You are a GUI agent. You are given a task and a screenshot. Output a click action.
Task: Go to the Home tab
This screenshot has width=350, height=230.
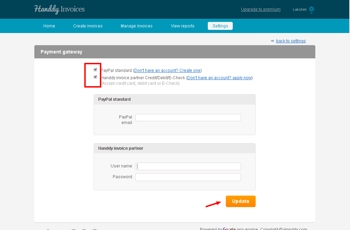pyautogui.click(x=49, y=26)
